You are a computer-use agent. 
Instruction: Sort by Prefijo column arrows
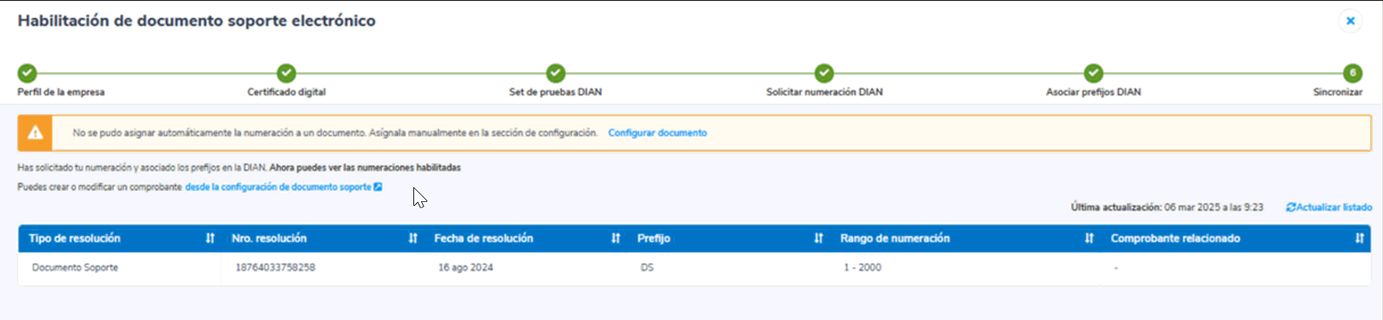coord(818,238)
